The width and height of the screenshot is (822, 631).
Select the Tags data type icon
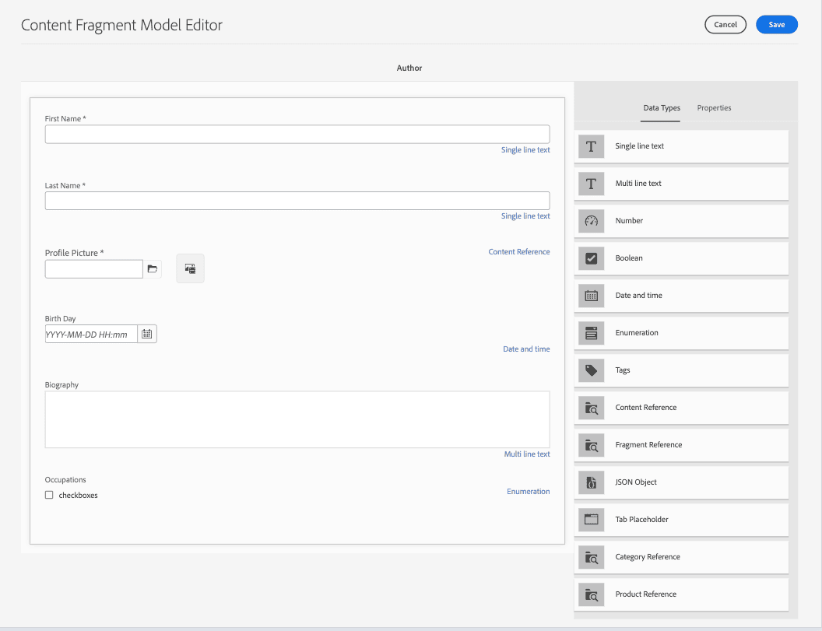coord(591,370)
